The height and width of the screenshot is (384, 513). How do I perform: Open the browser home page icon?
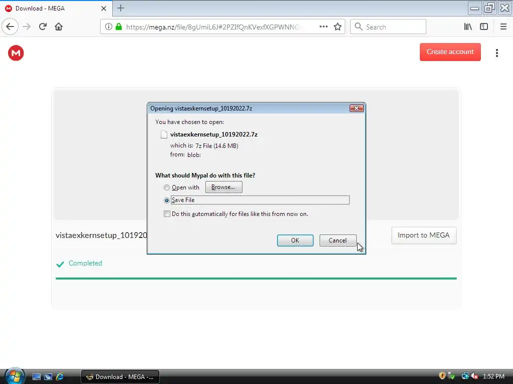pos(59,27)
